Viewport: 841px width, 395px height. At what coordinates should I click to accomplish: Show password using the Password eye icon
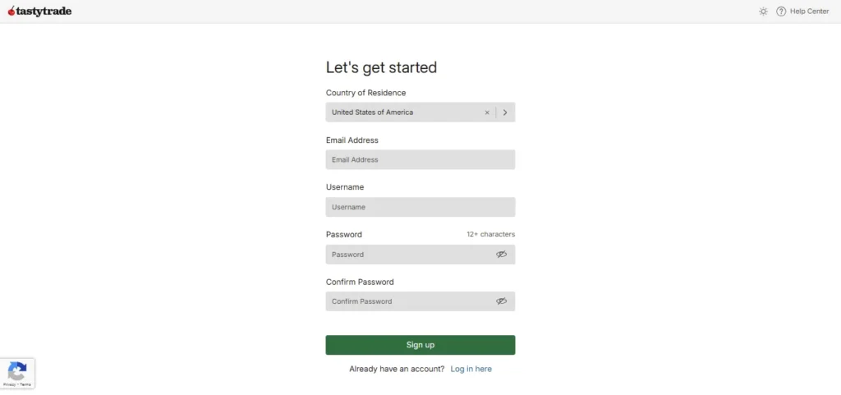(501, 255)
